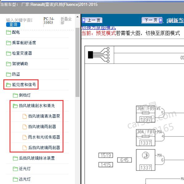
Task: Click the open 挡风玻璃刮水和清洗 folder icon
Action: (x=15, y=106)
